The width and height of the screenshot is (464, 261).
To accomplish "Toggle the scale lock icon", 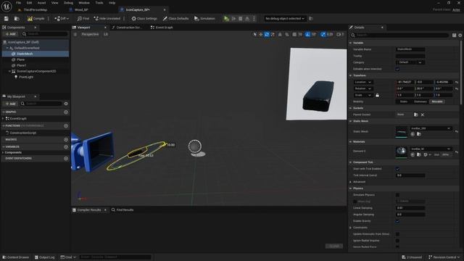I will coord(377,95).
